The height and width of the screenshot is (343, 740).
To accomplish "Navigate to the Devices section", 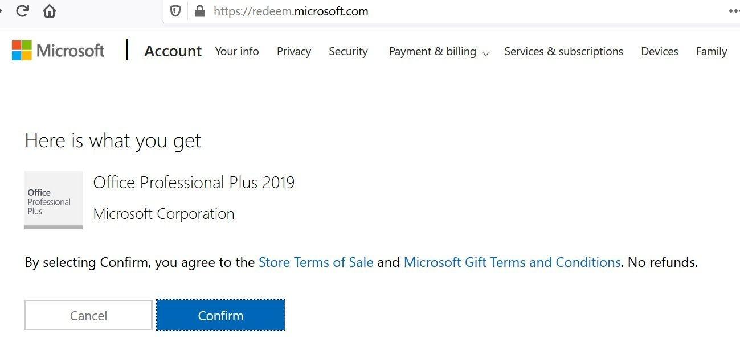I will coord(659,51).
